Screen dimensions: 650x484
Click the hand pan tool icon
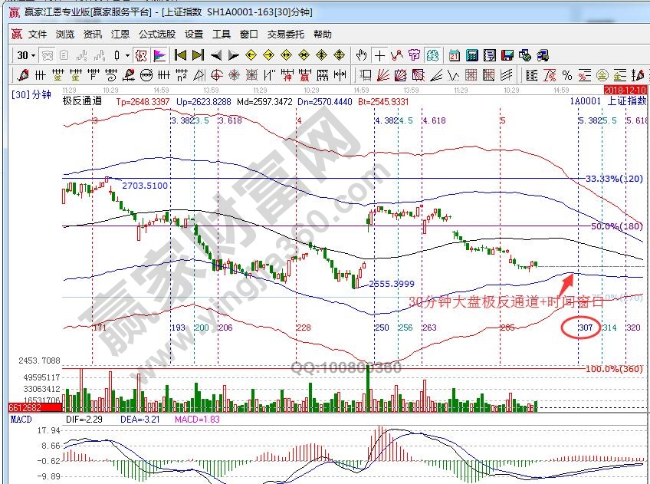363,55
